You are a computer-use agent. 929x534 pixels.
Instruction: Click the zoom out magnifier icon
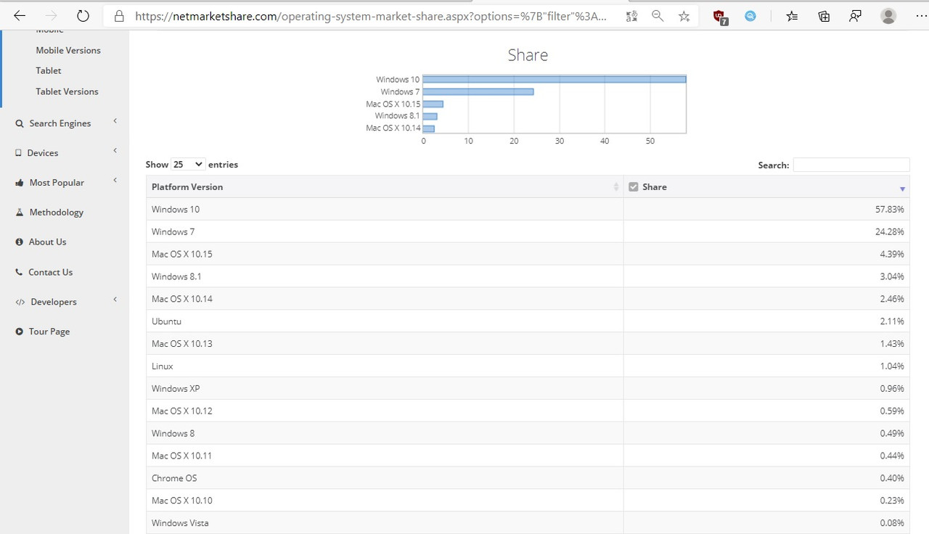click(658, 16)
